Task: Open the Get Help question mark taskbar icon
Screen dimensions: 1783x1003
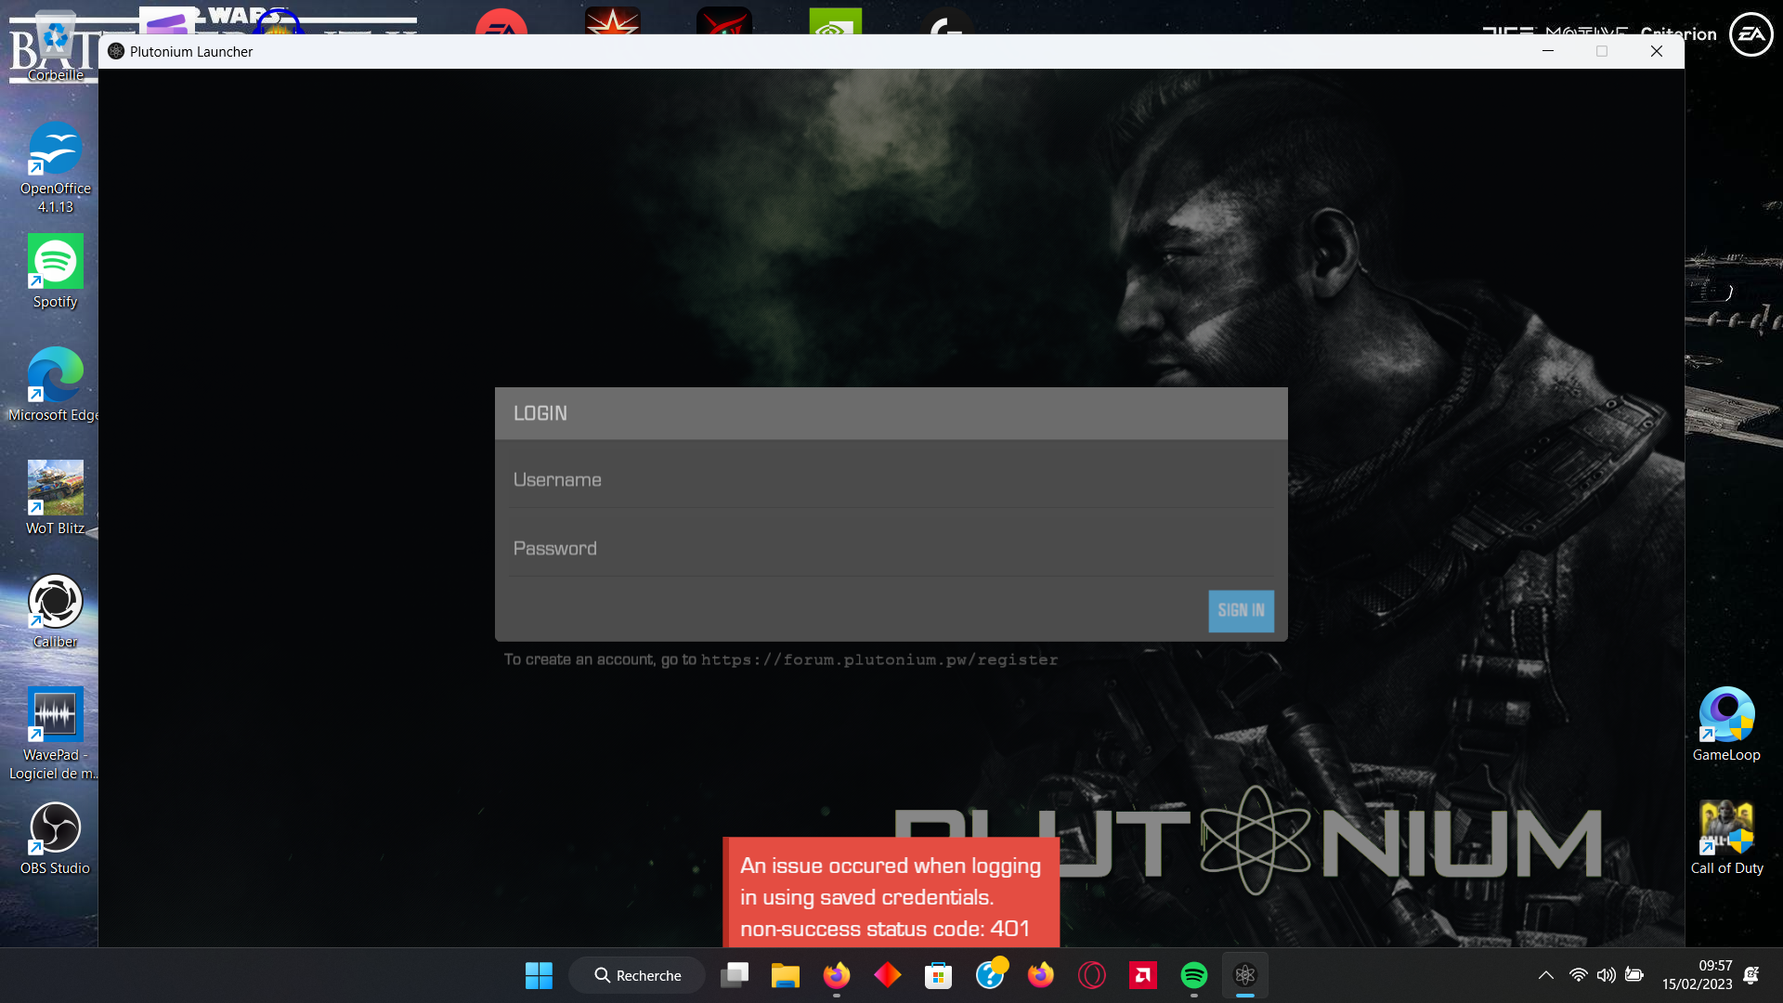Action: (x=990, y=975)
